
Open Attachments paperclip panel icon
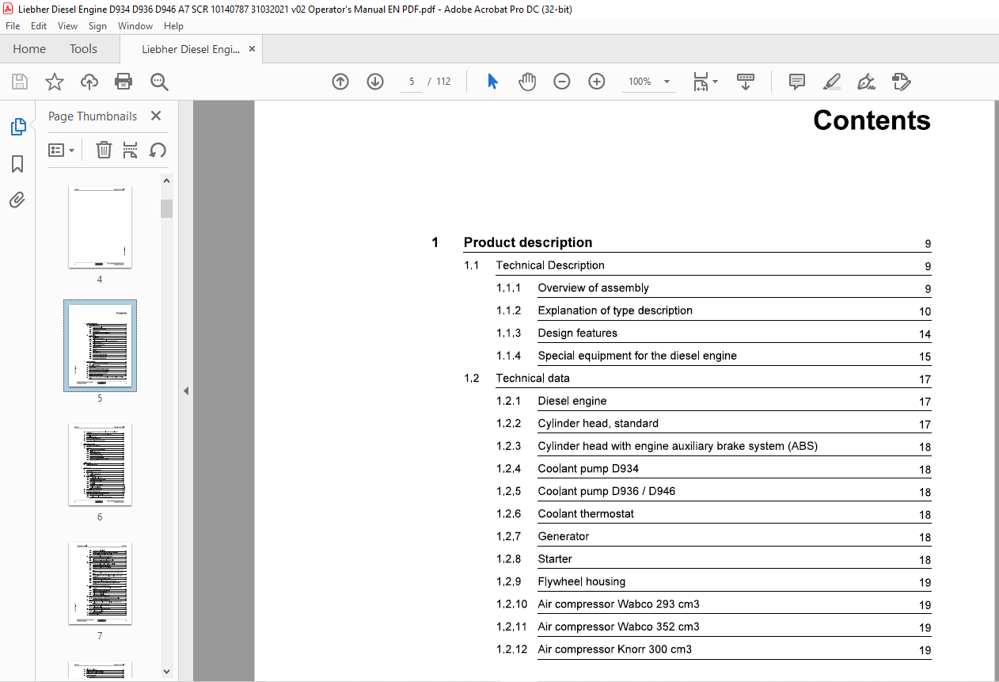tap(17, 200)
